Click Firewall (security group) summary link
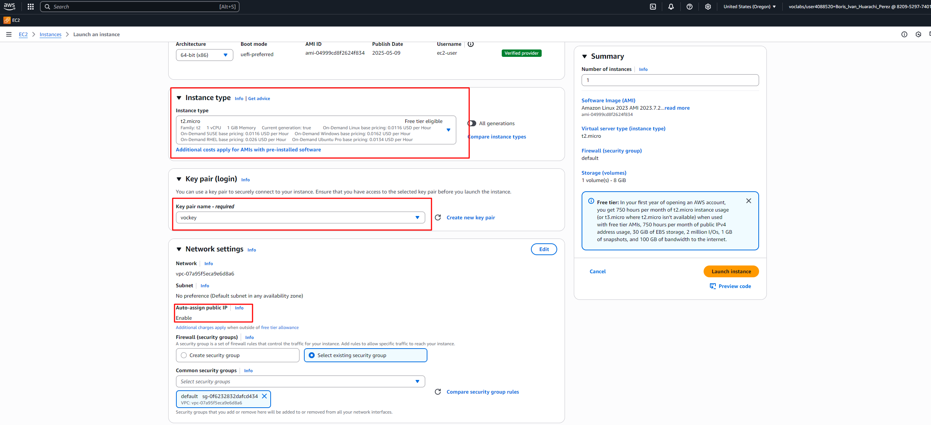 pos(612,151)
